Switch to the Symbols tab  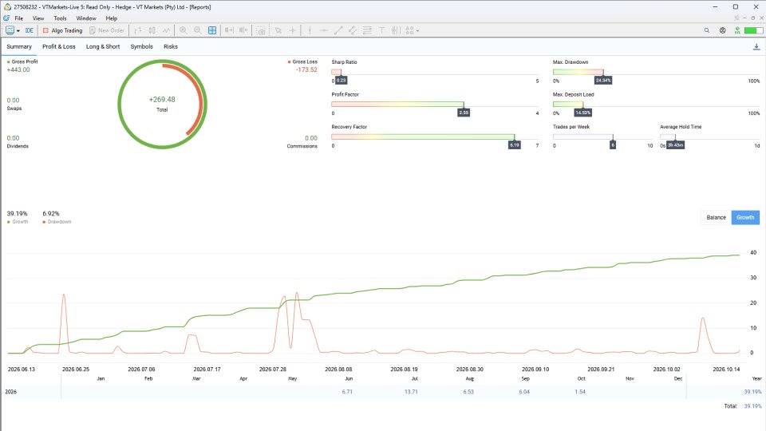pos(142,46)
